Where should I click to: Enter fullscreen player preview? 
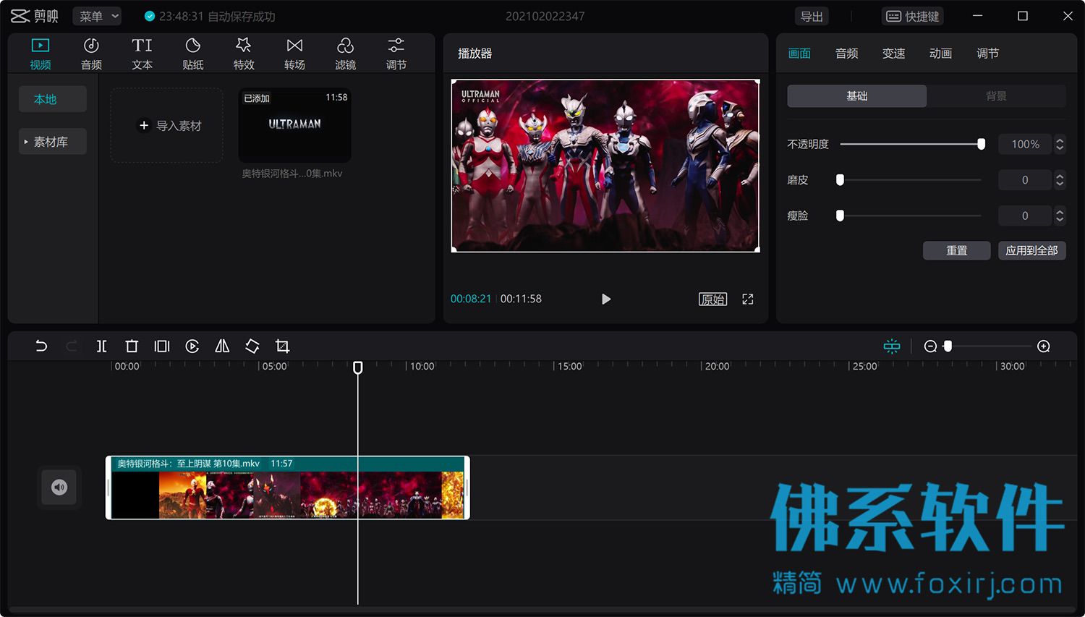[748, 299]
